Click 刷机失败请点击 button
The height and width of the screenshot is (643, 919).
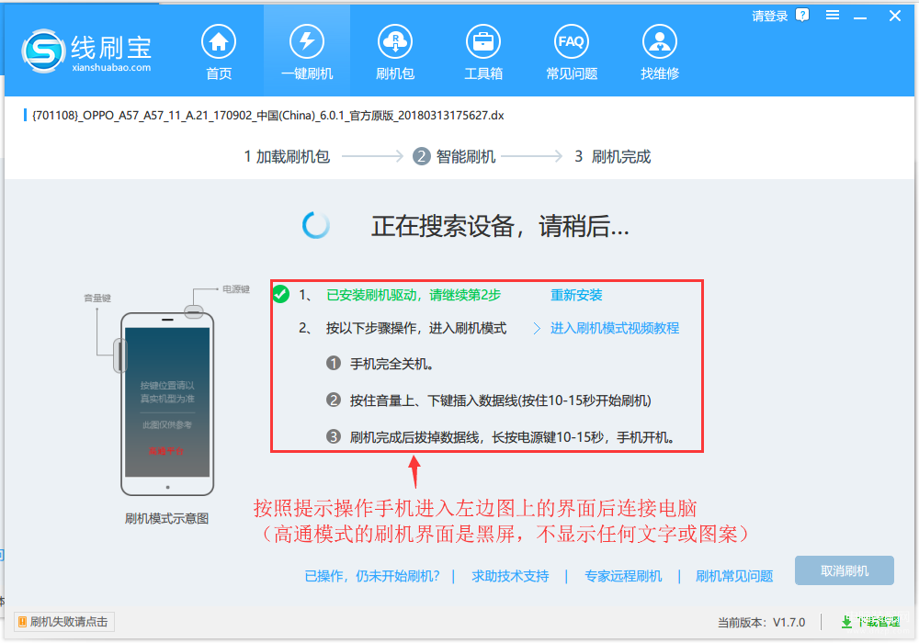pyautogui.click(x=64, y=621)
